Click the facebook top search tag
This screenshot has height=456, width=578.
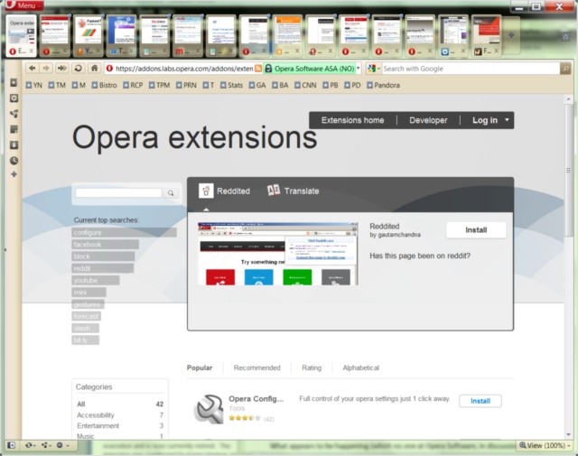(x=105, y=245)
